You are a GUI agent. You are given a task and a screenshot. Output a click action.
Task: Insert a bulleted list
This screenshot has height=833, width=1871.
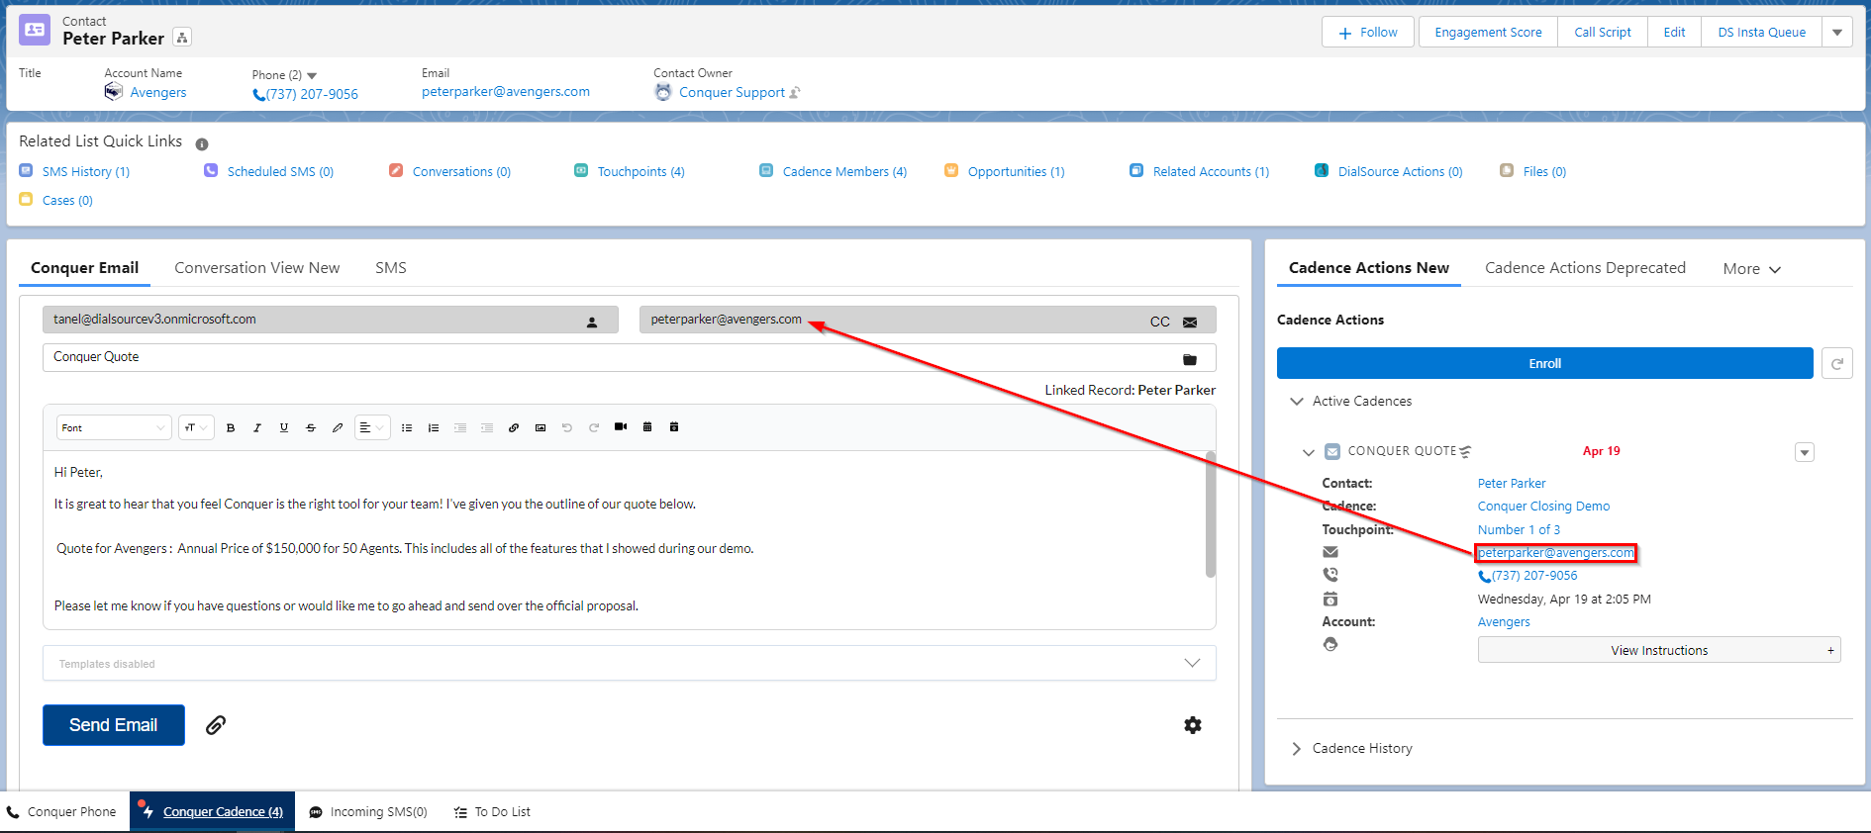point(407,427)
